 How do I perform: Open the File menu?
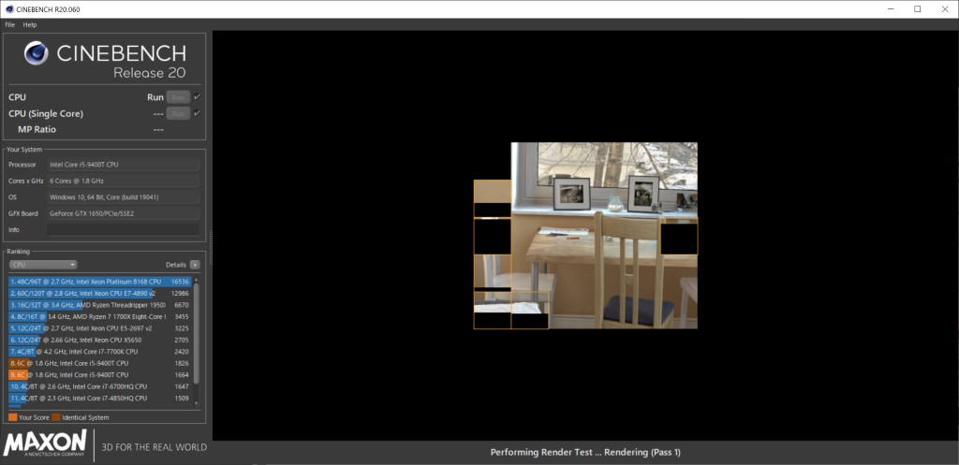coord(9,25)
